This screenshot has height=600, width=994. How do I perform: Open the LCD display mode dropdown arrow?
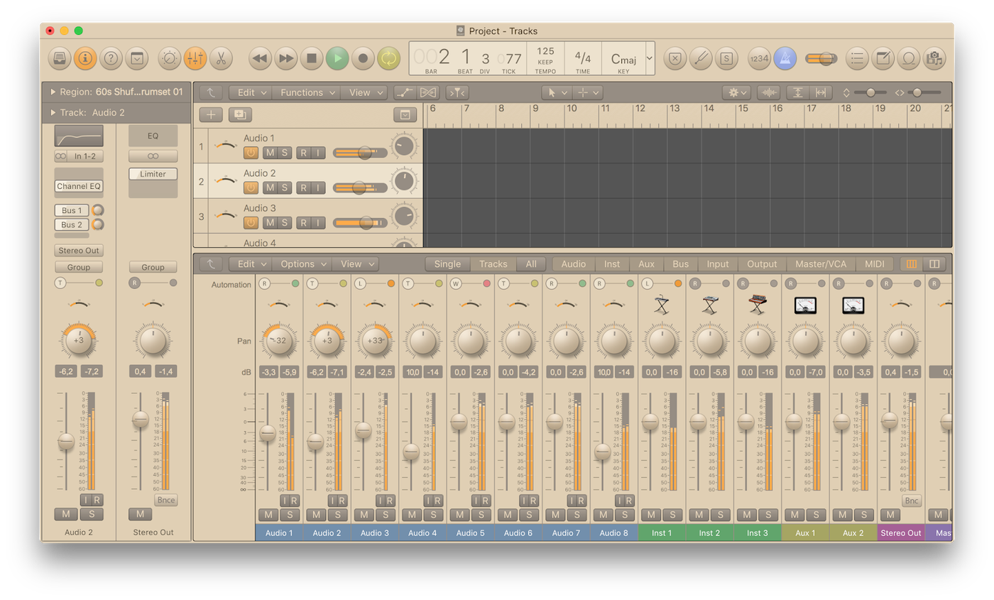click(x=650, y=58)
